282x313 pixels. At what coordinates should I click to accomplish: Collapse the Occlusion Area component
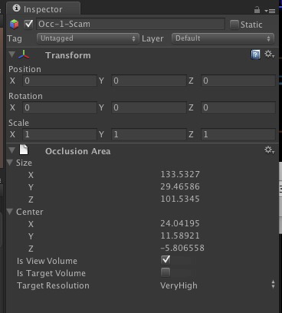[x=11, y=150]
